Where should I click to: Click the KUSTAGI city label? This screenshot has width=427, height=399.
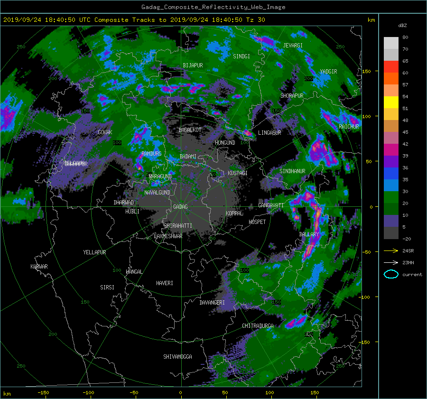coord(238,173)
